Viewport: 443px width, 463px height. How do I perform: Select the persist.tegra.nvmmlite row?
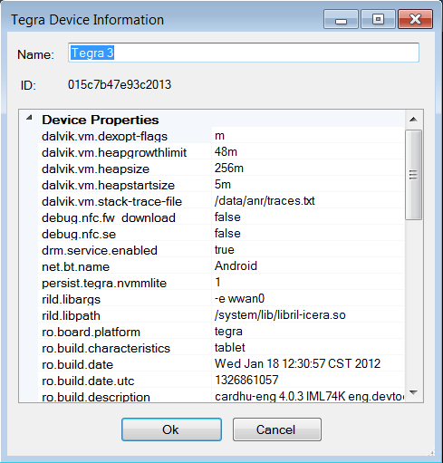click(221, 283)
